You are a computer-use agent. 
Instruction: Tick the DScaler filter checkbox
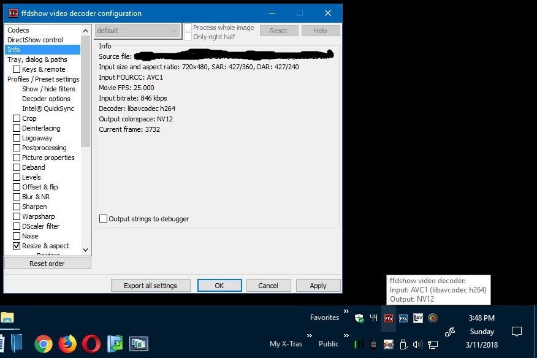pyautogui.click(x=17, y=226)
